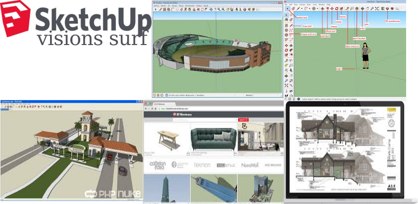Screen dimensions: 418x204
Task: Open the Draw menu in SketchUp Make
Action: tap(309, 4)
